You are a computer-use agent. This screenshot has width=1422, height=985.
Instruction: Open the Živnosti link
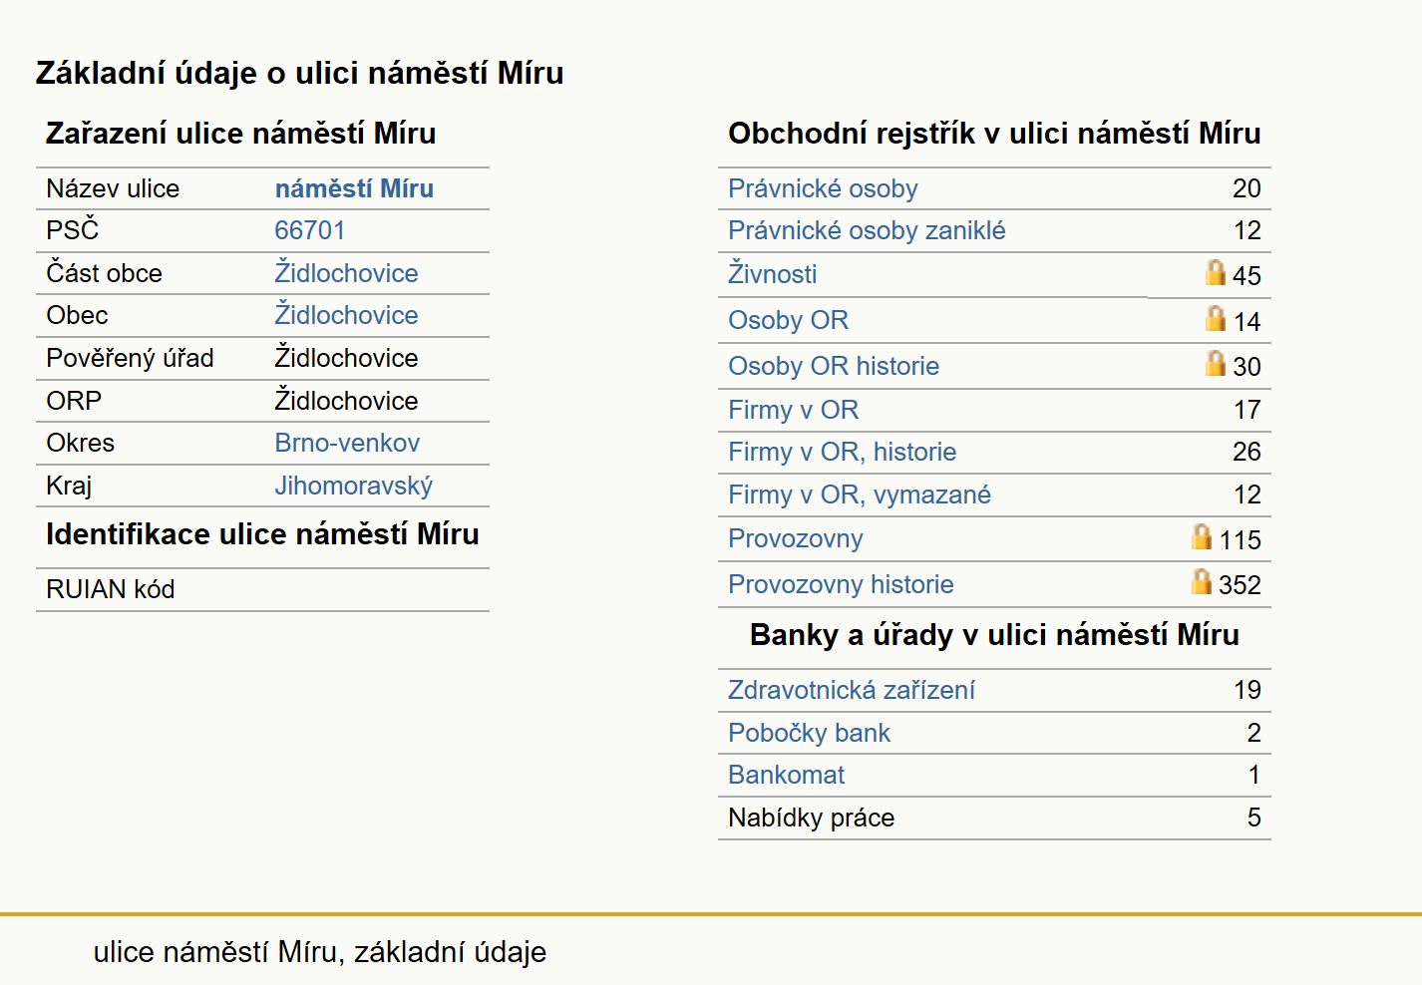[x=772, y=273]
